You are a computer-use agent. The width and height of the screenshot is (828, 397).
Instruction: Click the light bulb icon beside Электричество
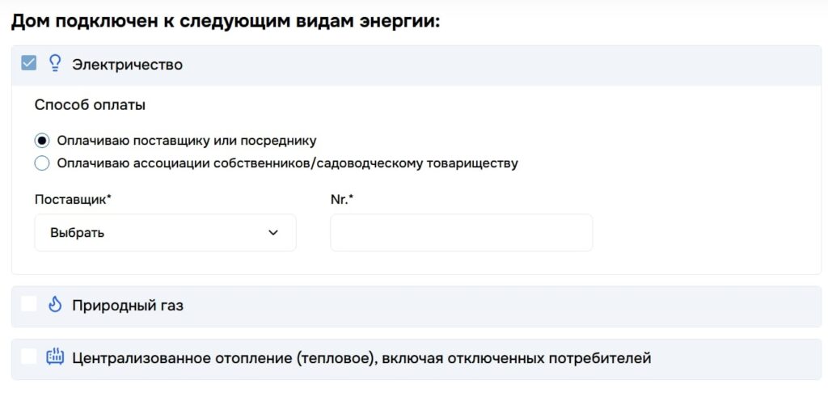coord(55,64)
